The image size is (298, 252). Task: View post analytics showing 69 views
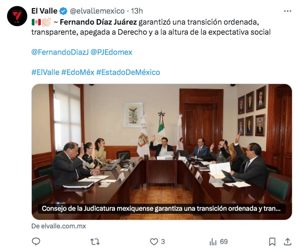(x=218, y=242)
